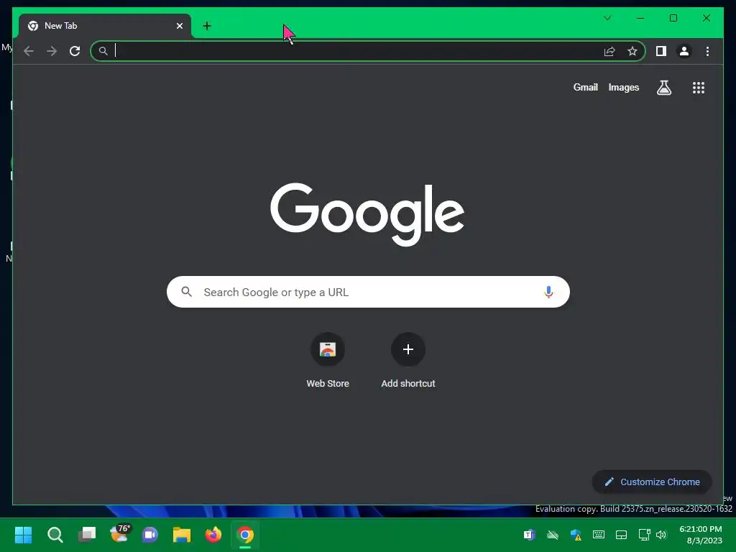The image size is (736, 552).
Task: Open the Chrome profile avatar menu
Action: tap(684, 51)
